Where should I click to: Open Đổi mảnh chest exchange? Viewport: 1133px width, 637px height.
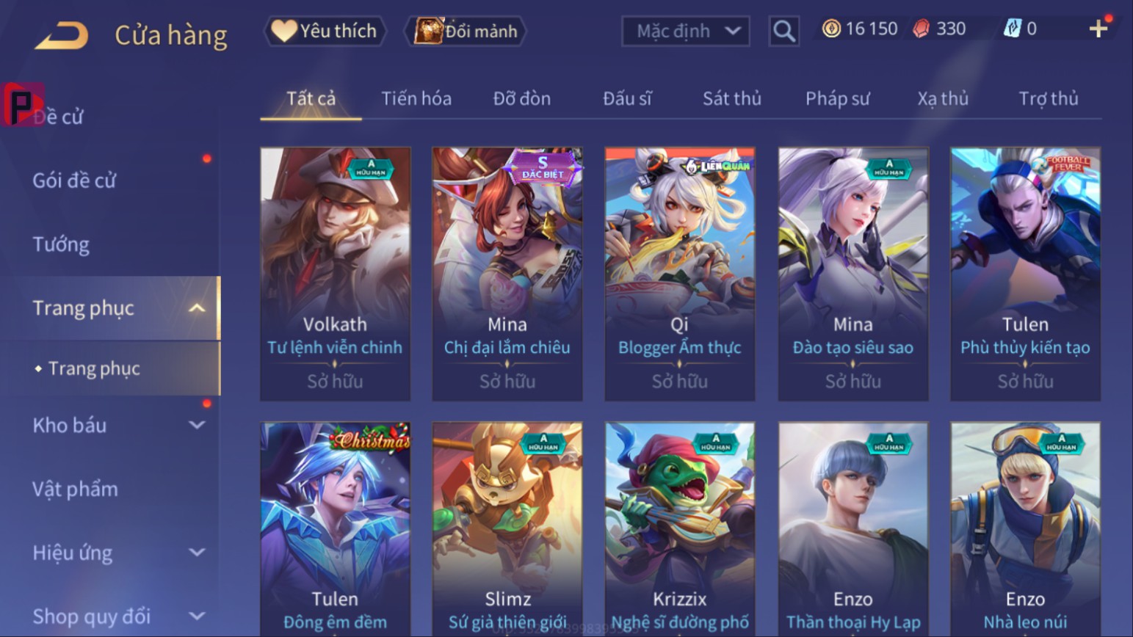tap(466, 31)
